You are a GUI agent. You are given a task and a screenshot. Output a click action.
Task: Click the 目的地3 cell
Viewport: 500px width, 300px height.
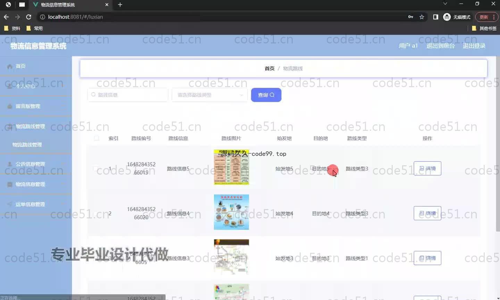[320, 258]
